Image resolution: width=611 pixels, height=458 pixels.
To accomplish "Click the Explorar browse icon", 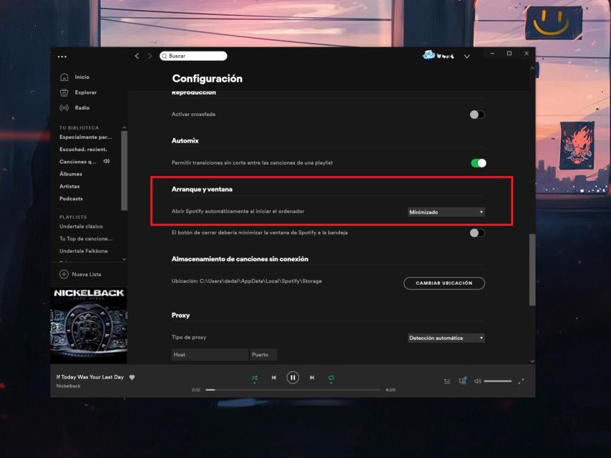I will point(64,92).
